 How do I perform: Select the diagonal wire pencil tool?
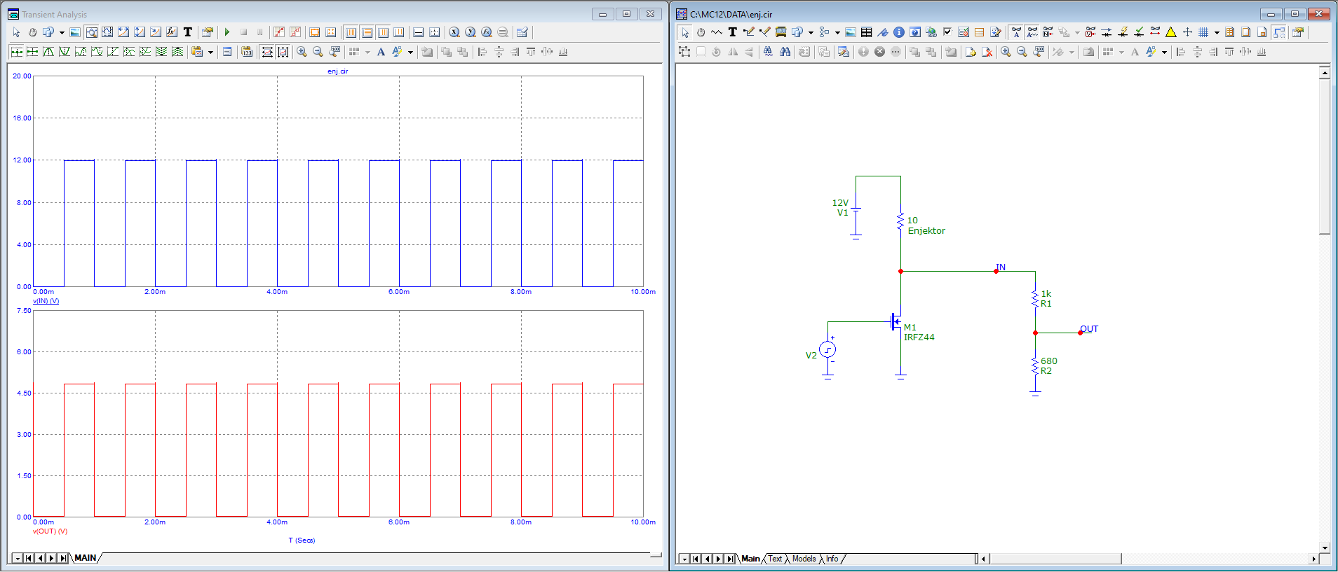click(765, 32)
